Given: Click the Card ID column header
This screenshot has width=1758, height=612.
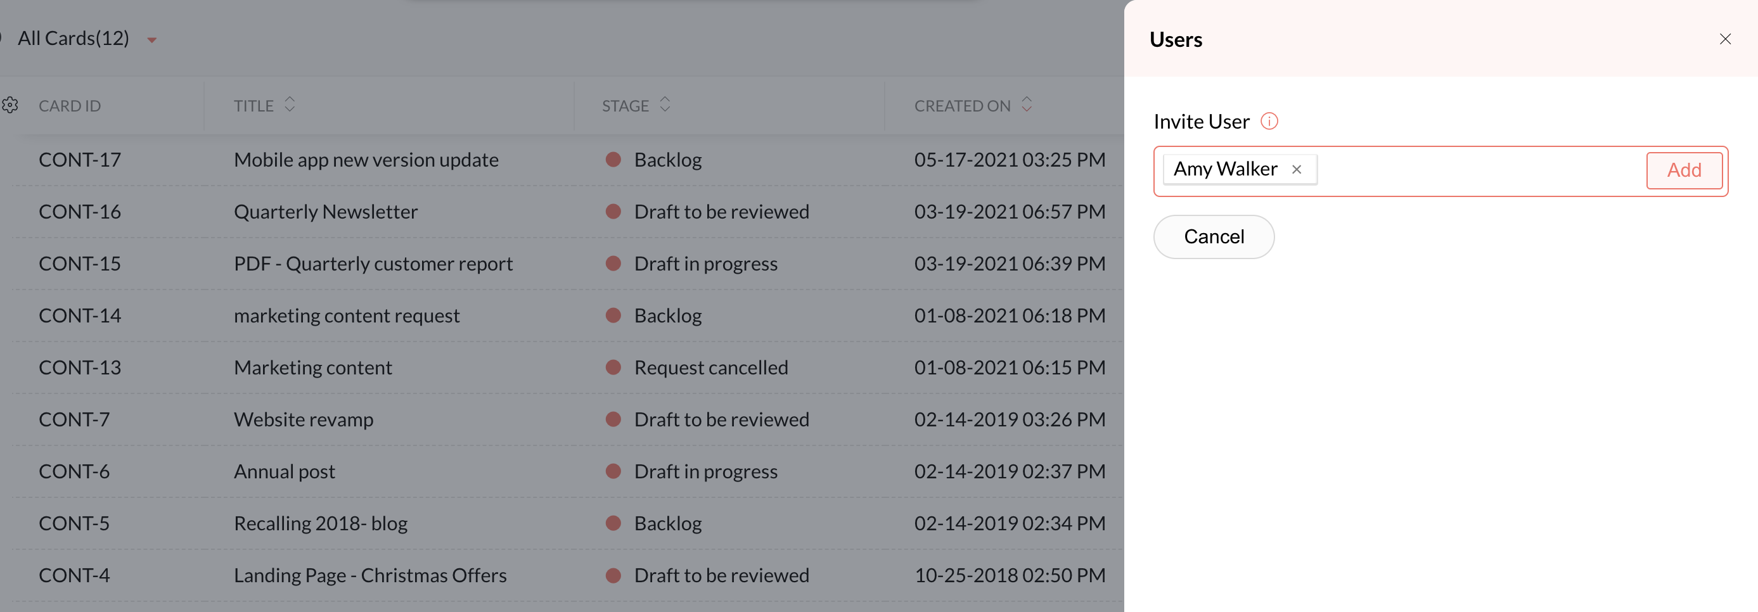Looking at the screenshot, I should pos(70,106).
